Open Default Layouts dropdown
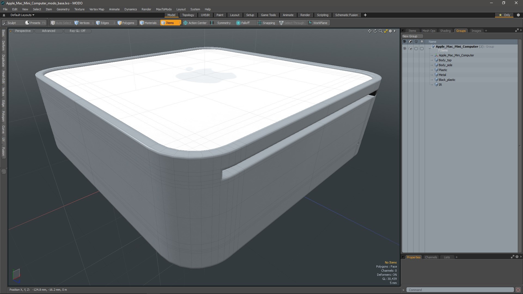Viewport: 523px width, 294px height. coord(22,15)
